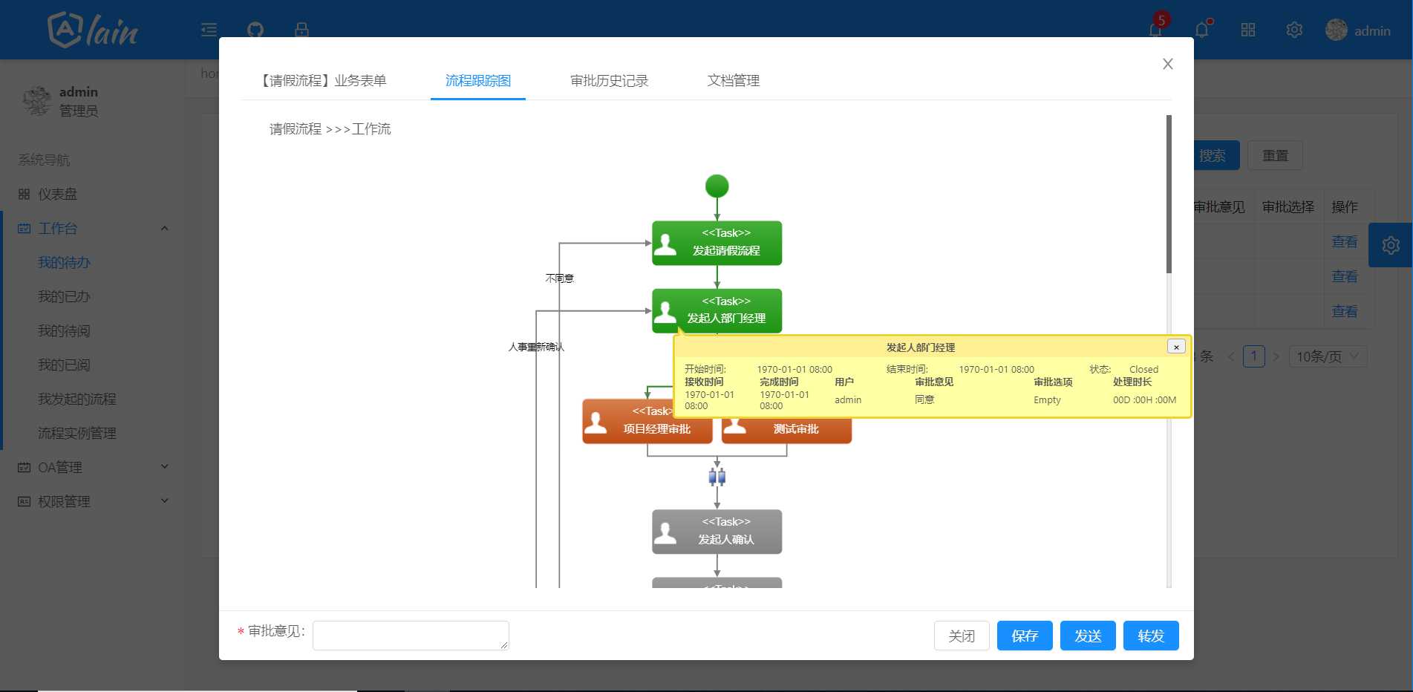
Task: Expand the 权限管理 sidebar menu
Action: 92,501
